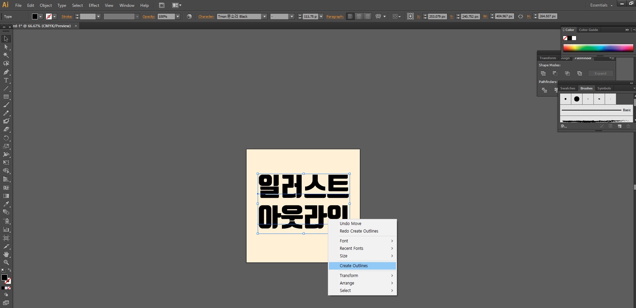636x308 pixels.
Task: Click the reference point locator grid
Action: click(410, 16)
